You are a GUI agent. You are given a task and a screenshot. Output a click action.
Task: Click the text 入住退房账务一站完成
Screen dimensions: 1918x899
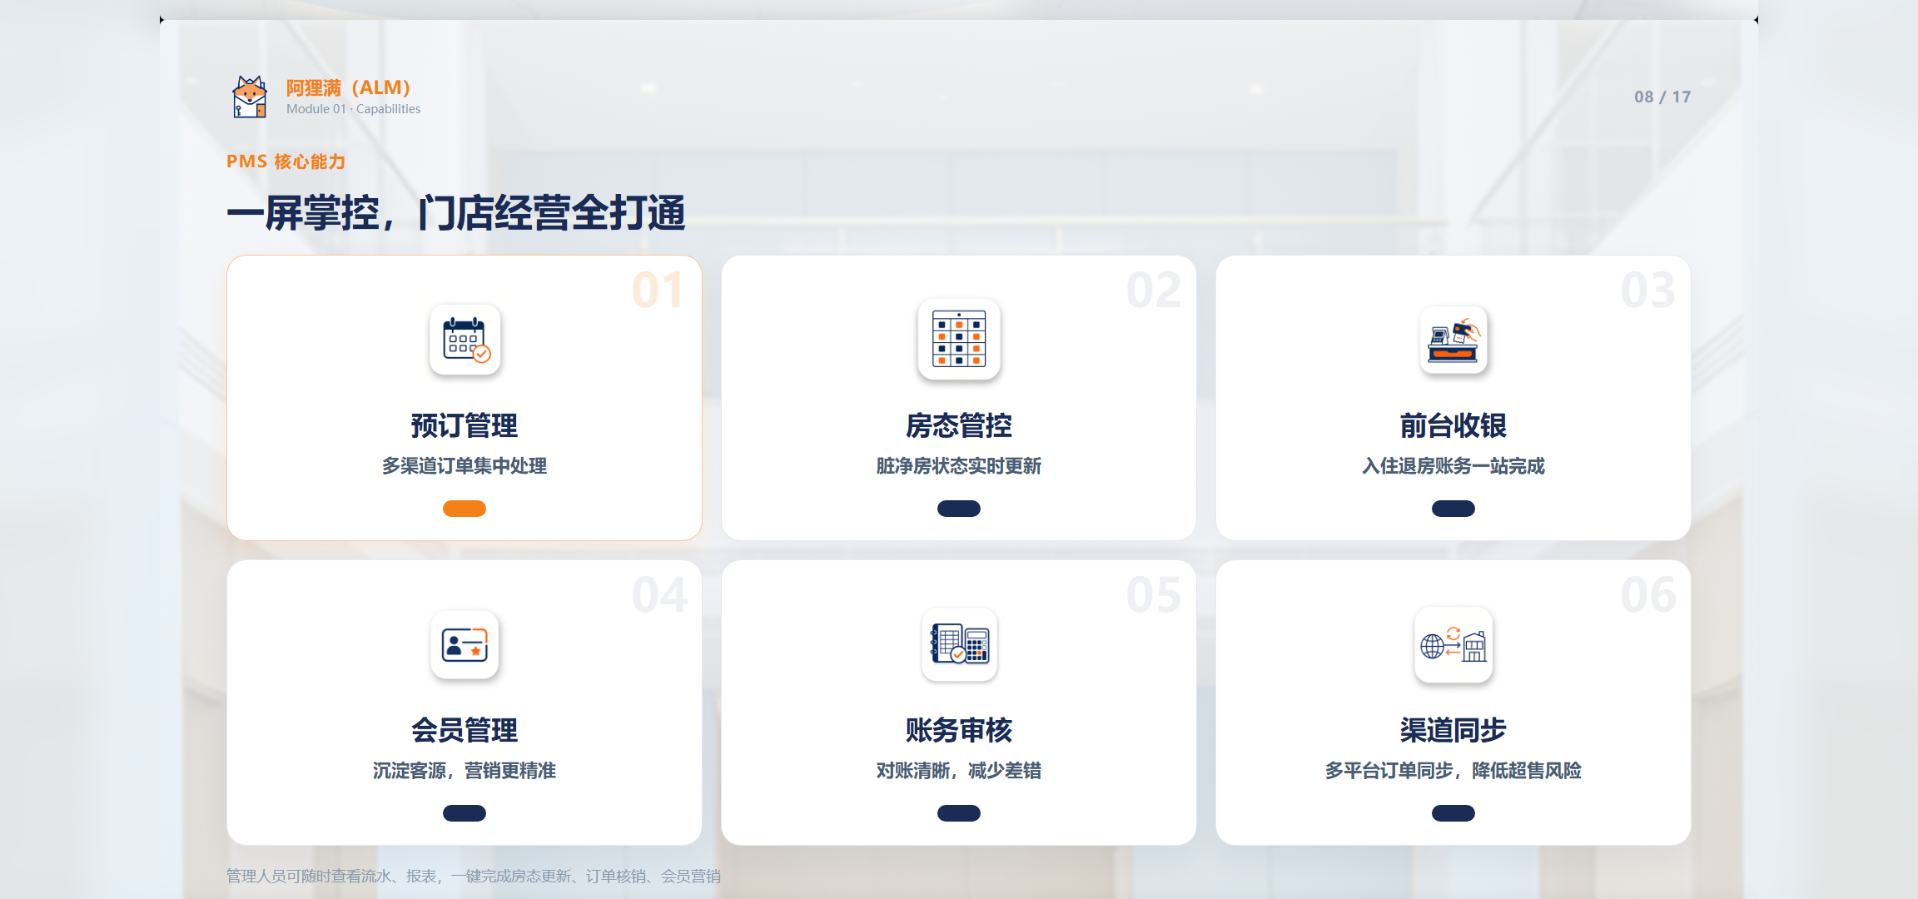[x=1453, y=466]
